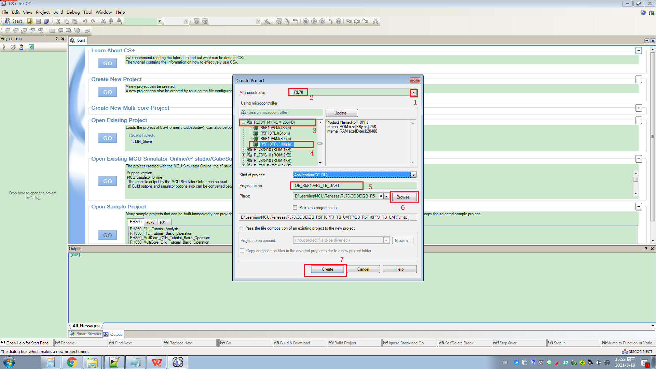Select the RL78 sample project tab
The width and height of the screenshot is (656, 369).
tap(150, 222)
